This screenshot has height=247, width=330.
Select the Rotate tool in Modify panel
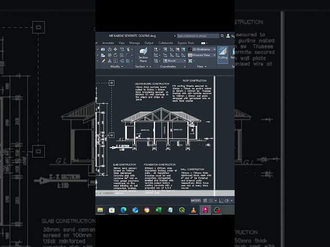tap(115, 55)
